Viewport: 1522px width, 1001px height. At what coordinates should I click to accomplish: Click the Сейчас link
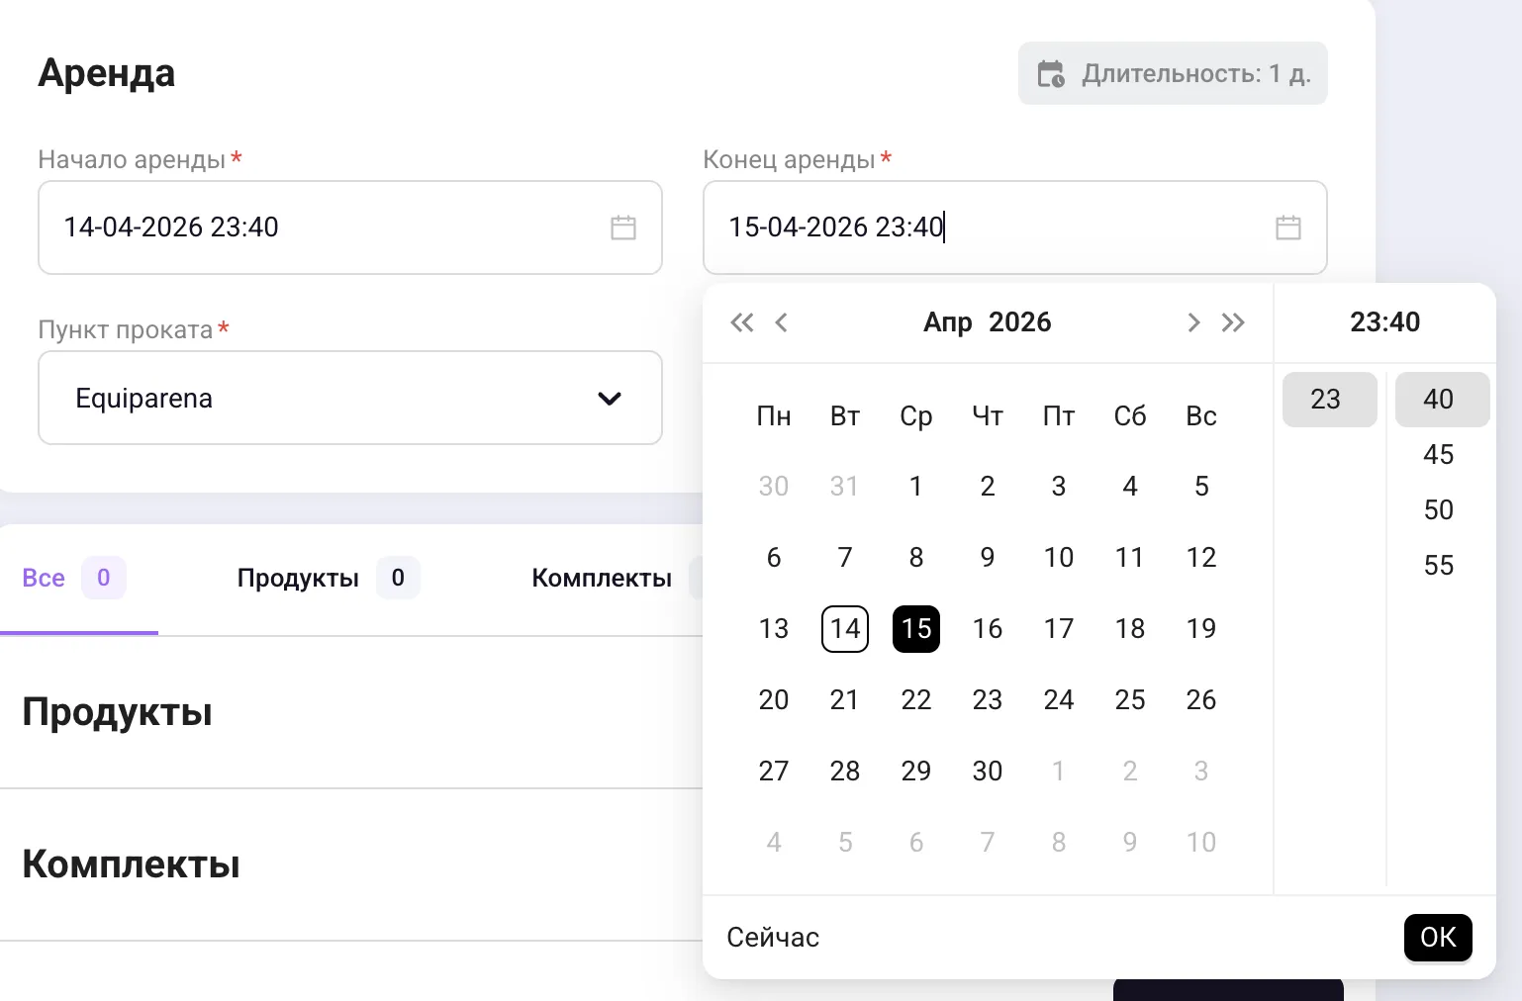click(773, 938)
